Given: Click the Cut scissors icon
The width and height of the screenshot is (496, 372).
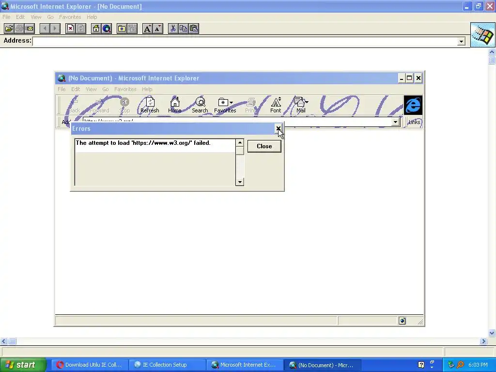Looking at the screenshot, I should 173,29.
